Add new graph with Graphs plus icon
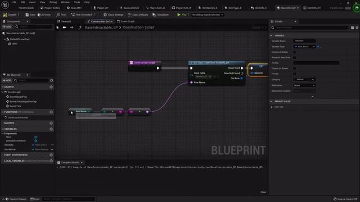 [x=51, y=87]
